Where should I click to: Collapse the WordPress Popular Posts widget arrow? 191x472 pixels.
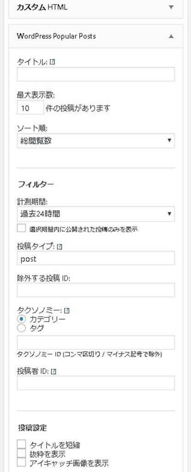coord(171,36)
